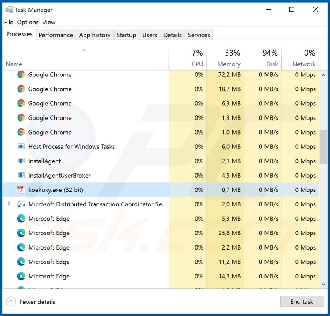
Task: Click the End task button
Action: (x=302, y=301)
